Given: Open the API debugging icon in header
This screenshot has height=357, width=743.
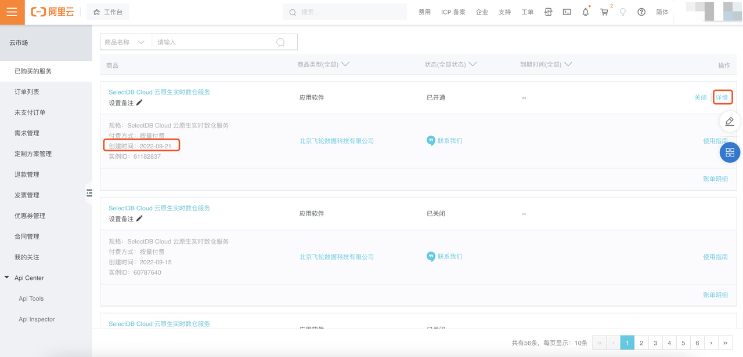Looking at the screenshot, I should click(x=548, y=12).
